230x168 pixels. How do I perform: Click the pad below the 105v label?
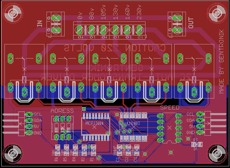point(103,30)
